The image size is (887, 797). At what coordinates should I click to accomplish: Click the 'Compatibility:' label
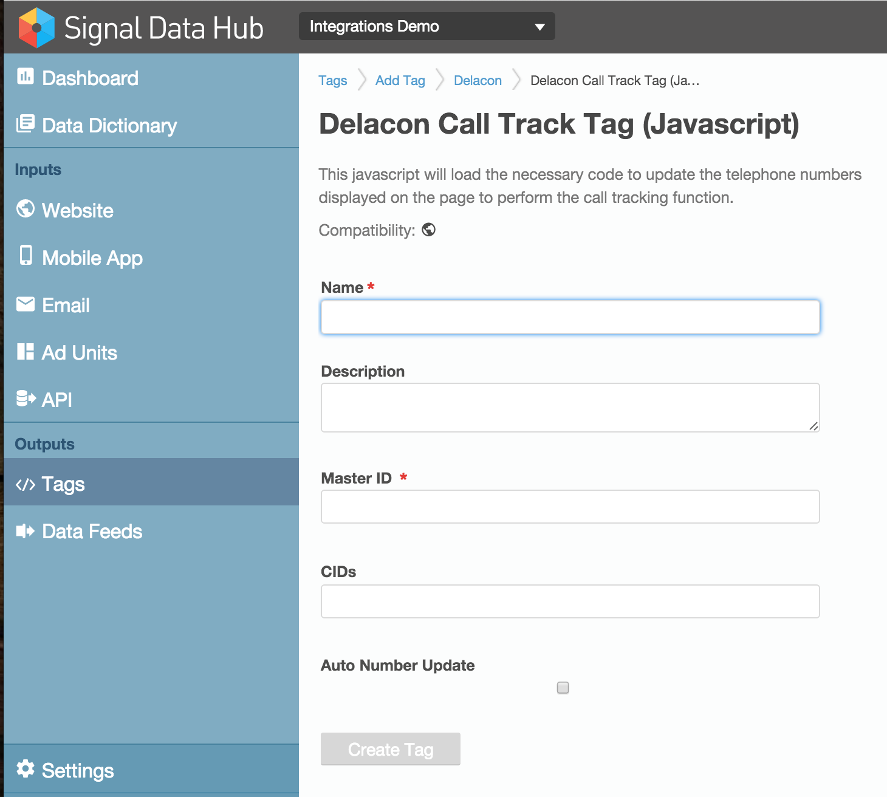(367, 230)
